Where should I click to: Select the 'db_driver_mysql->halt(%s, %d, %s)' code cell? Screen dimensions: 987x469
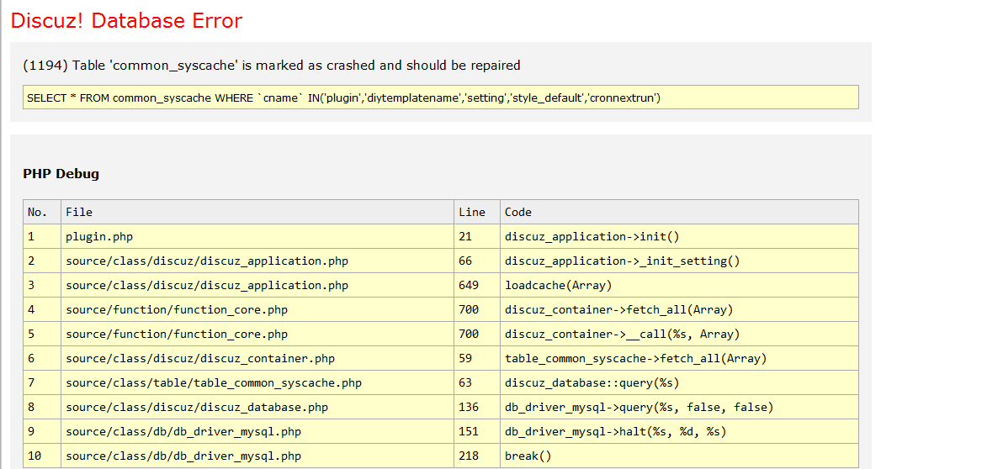coord(679,432)
